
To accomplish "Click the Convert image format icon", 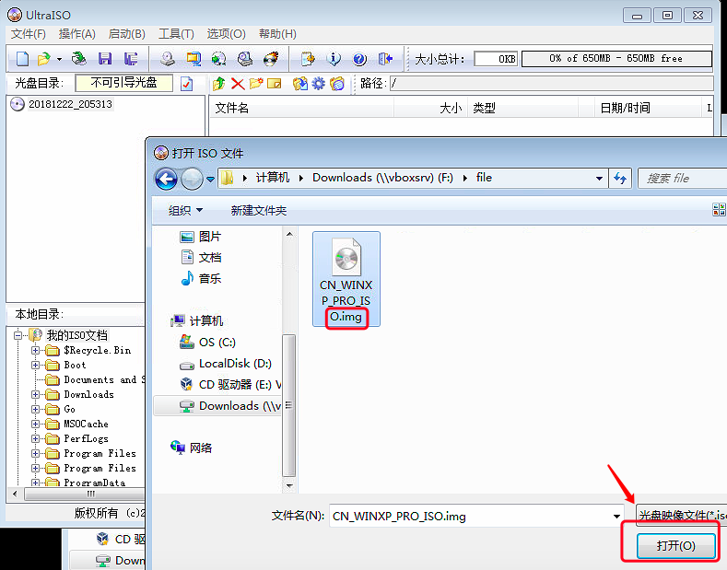I will click(x=219, y=59).
